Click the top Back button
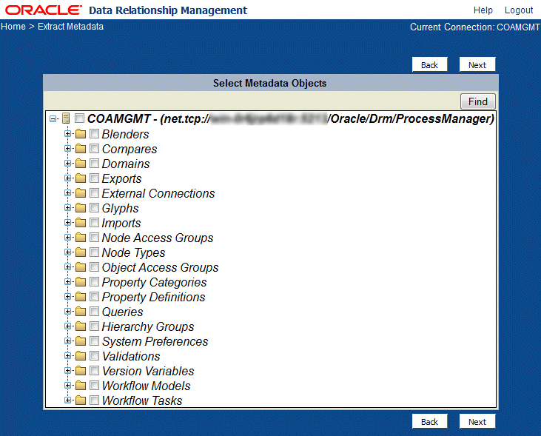 429,65
